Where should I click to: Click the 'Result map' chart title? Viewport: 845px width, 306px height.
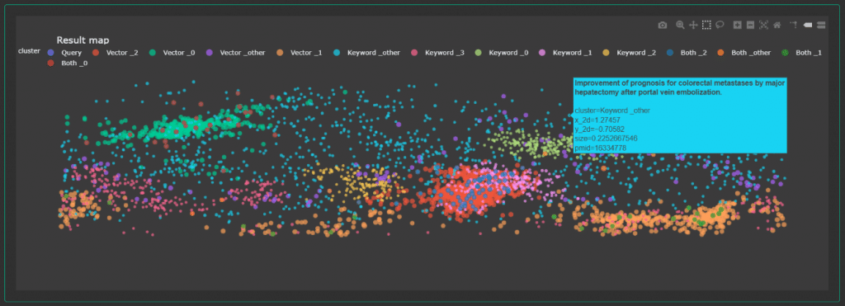tap(83, 40)
